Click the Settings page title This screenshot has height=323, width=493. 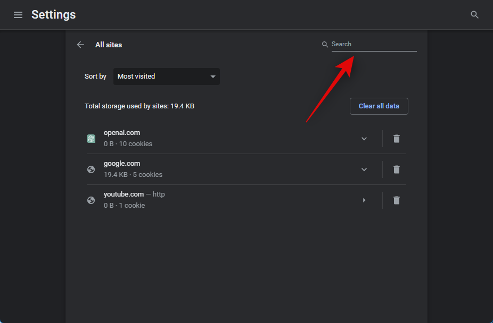[53, 15]
